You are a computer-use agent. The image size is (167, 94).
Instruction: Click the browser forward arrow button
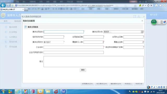8,5
